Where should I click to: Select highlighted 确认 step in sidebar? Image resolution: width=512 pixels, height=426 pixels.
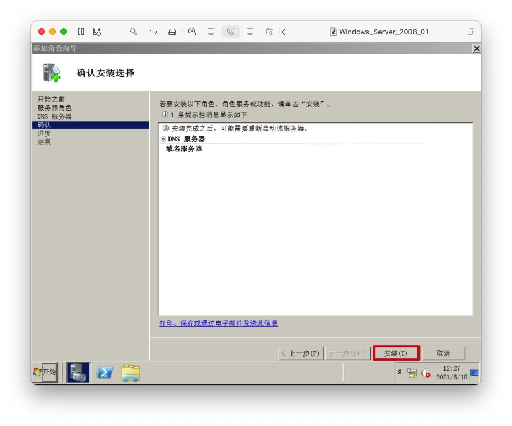[x=90, y=125]
